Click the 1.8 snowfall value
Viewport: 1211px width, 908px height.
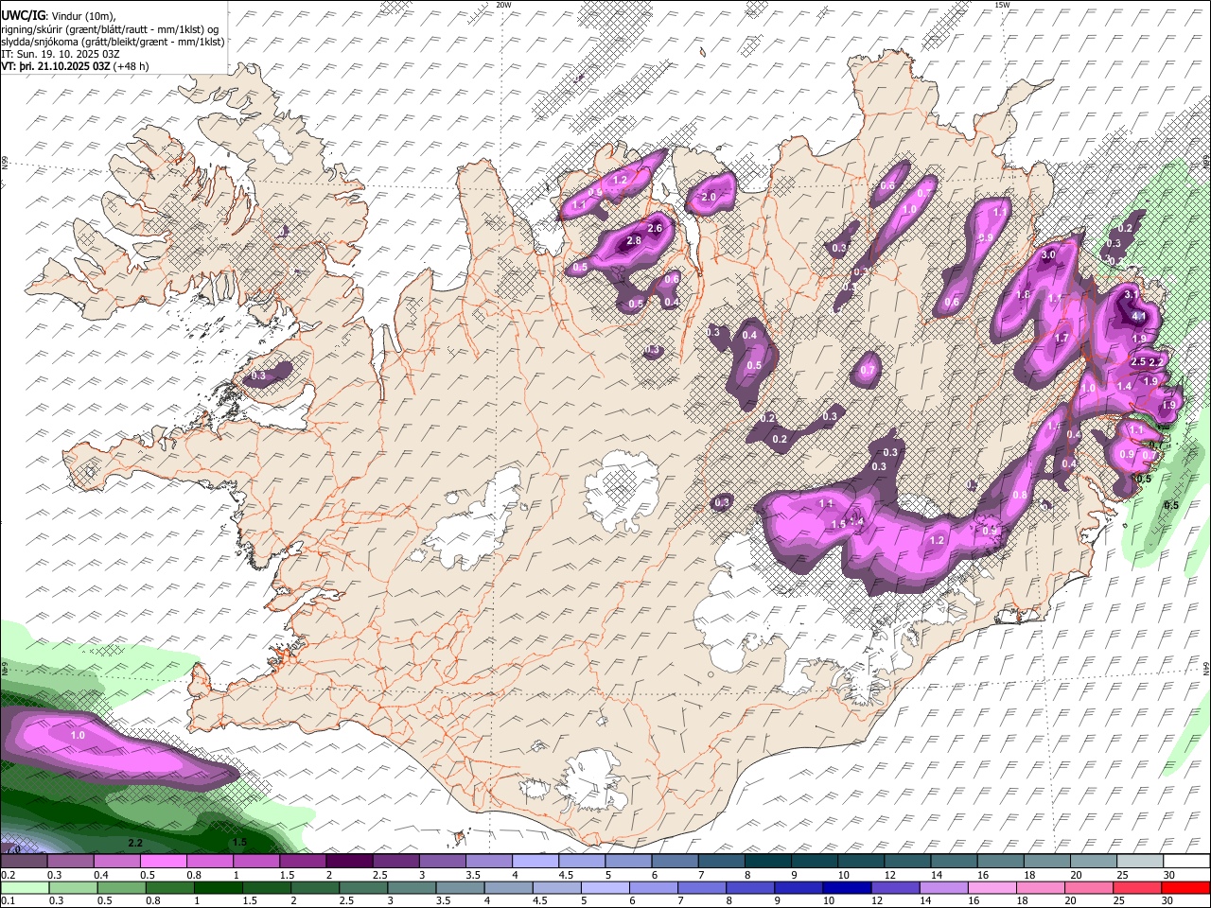click(1023, 294)
